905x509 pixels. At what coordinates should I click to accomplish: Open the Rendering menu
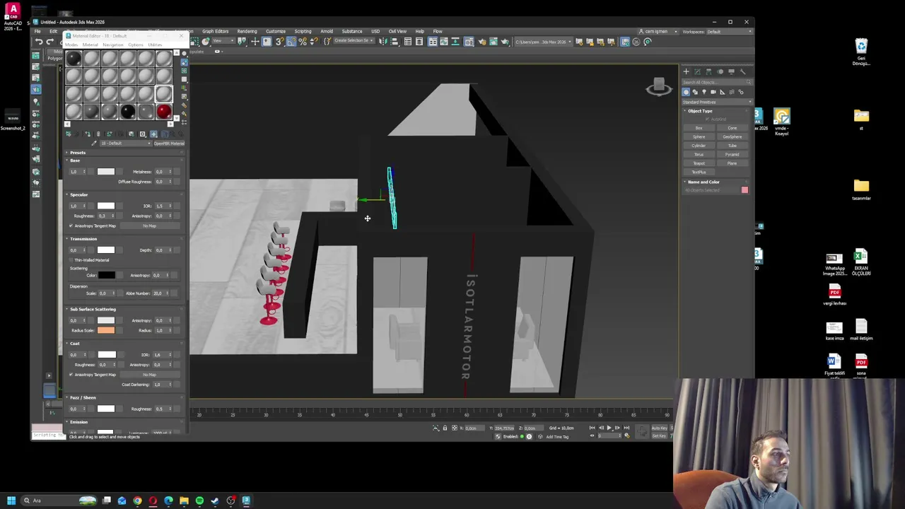click(247, 32)
